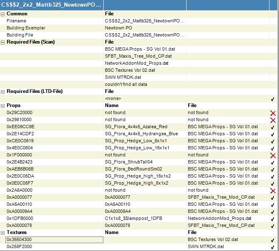Click checkmark icon for prop 0x2E4B2423
Viewport: 279px width, 251px height.
(272, 163)
